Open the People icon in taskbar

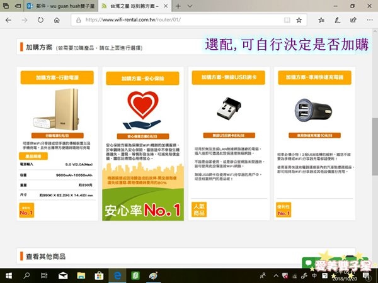point(263,276)
